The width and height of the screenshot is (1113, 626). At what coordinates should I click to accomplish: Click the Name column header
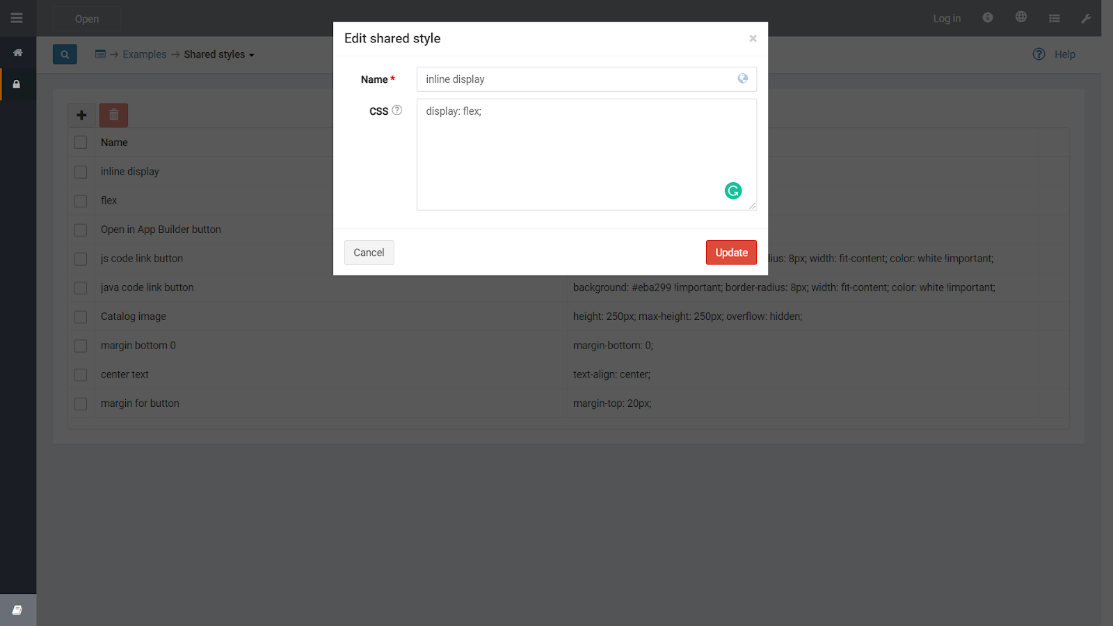click(114, 143)
